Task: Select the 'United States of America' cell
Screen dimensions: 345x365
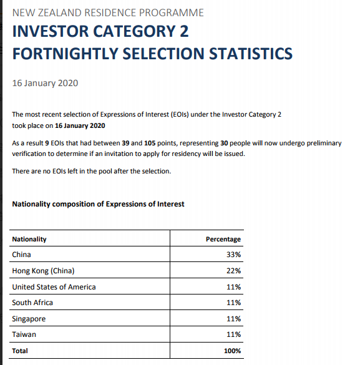Action: 54,287
